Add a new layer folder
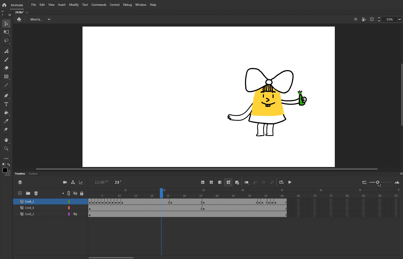This screenshot has width=403, height=259. [x=28, y=193]
